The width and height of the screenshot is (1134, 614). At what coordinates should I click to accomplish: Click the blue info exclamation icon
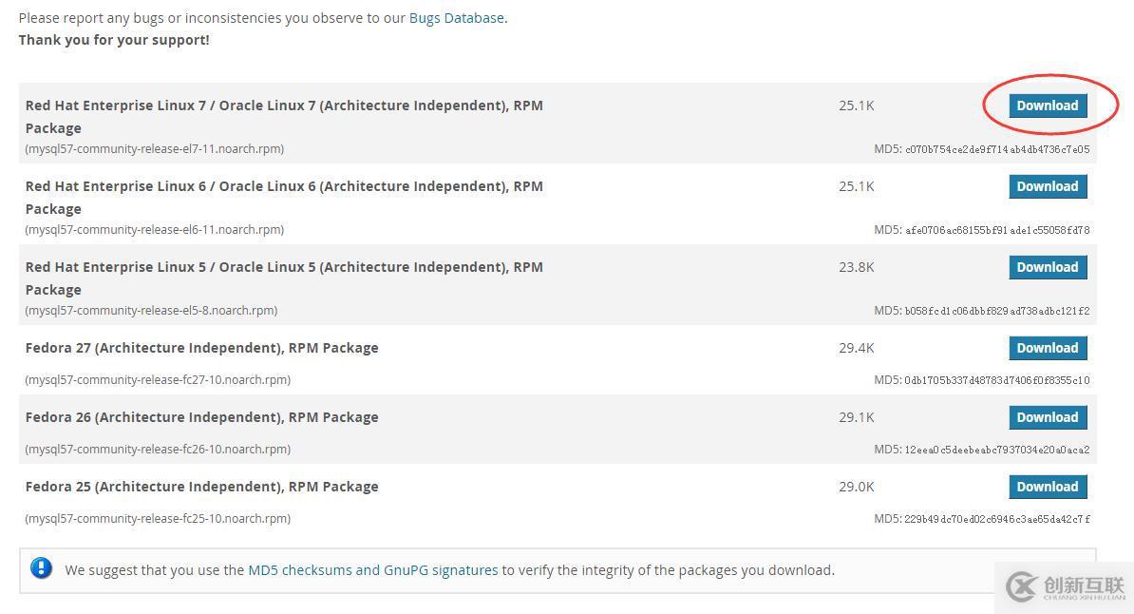click(x=41, y=568)
